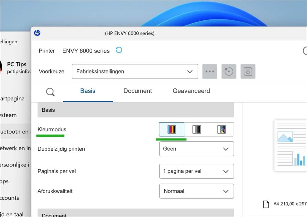Screen dimensions: 307x217
Task: Click the Pagina's per vel label
Action: pos(57,171)
